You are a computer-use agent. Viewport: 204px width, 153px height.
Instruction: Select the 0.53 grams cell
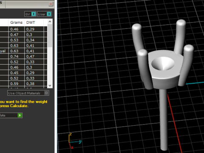[16, 40]
